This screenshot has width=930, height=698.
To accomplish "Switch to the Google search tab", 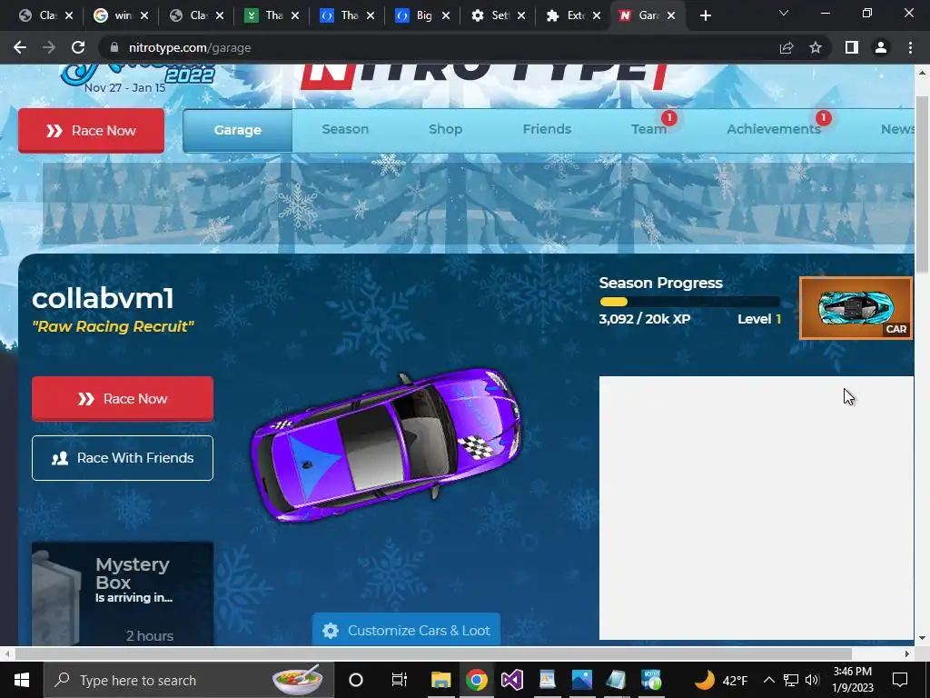I will point(115,15).
